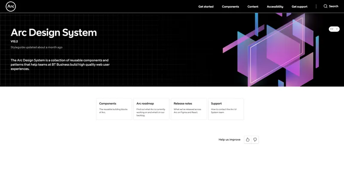This screenshot has width=344, height=178.
Task: Click 'Styleguide updated about a month ago' text
Action: [37, 47]
